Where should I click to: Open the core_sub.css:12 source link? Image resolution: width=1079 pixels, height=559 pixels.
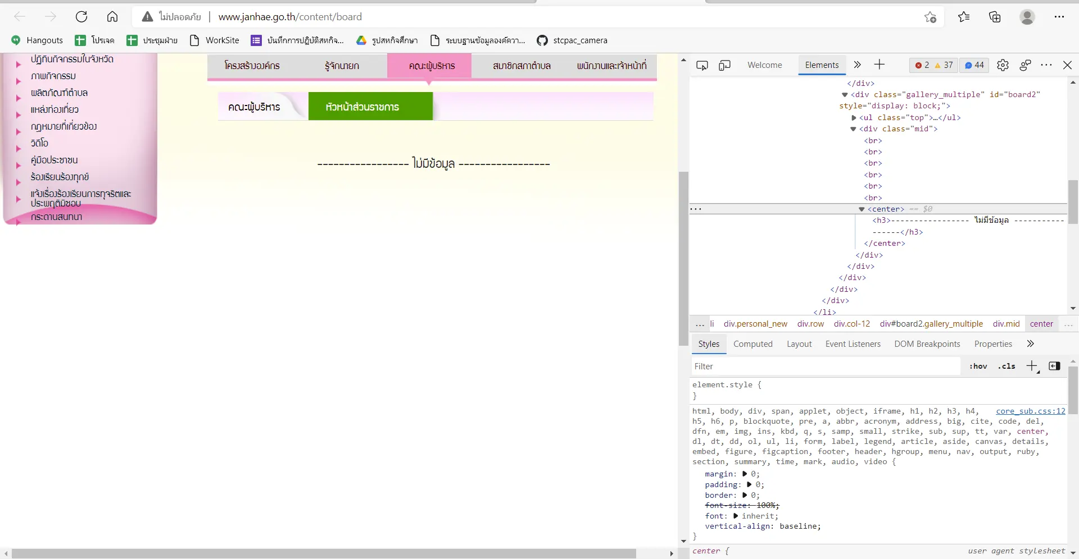[x=1031, y=411]
